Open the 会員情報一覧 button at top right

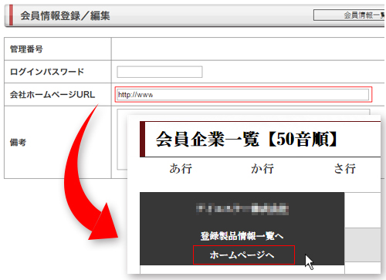coord(350,15)
